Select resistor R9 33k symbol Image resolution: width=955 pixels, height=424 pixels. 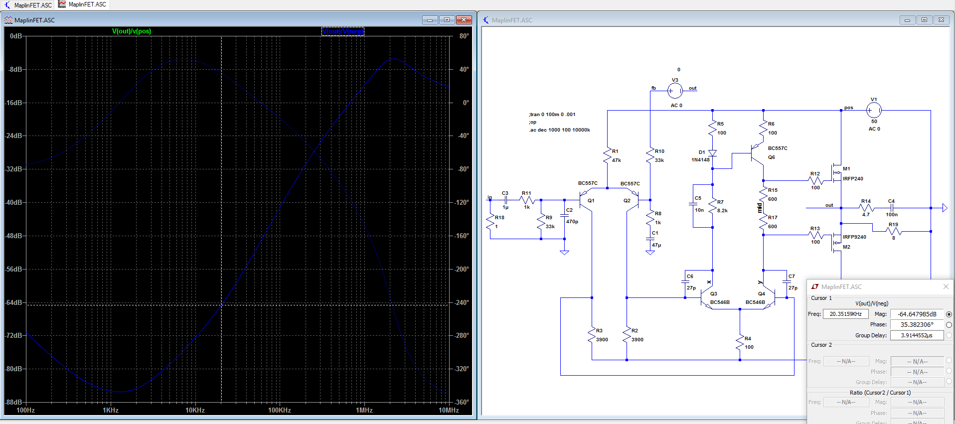coord(541,221)
